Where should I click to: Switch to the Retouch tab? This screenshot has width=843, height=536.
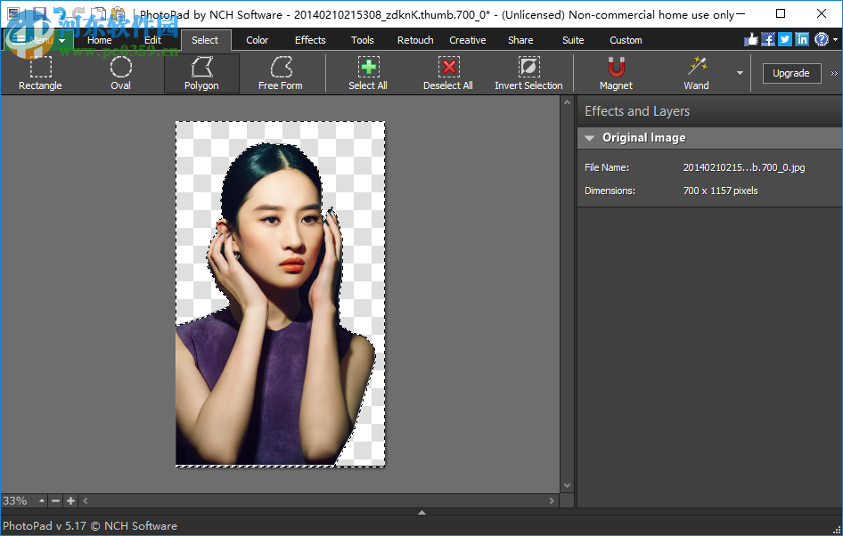coord(414,39)
